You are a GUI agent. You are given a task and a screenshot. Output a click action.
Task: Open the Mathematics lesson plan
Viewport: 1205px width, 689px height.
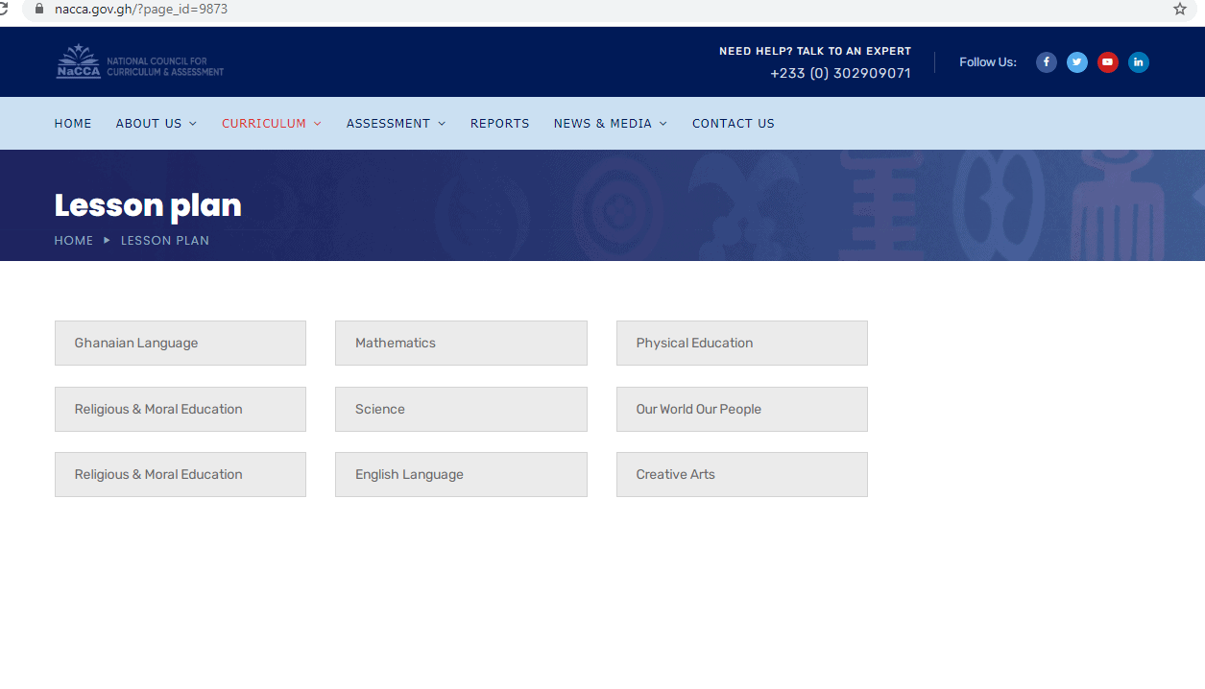(x=461, y=343)
